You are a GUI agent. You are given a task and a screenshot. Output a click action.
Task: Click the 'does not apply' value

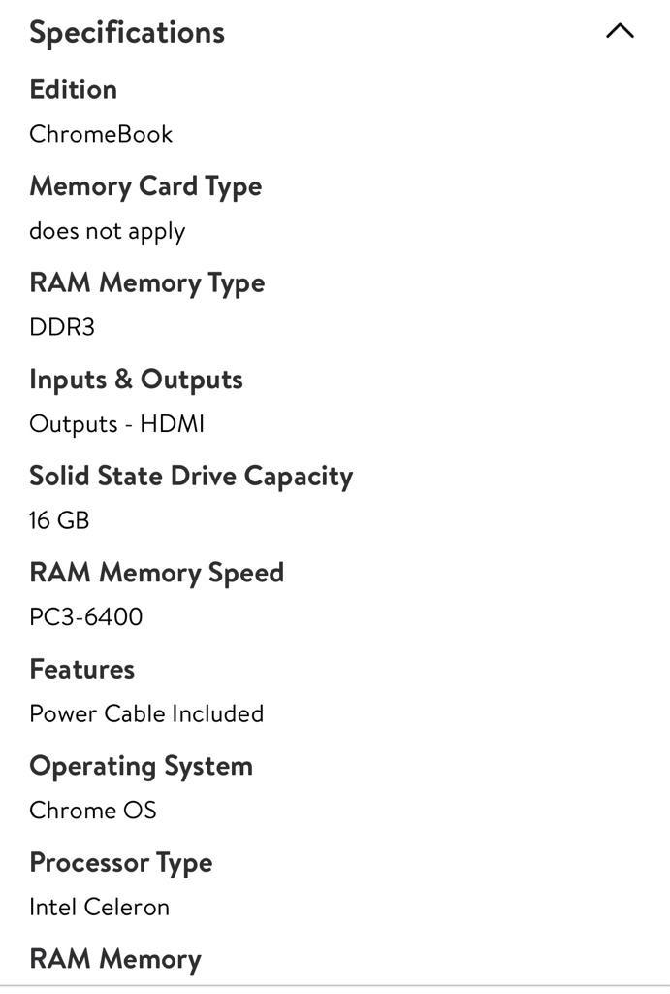pos(108,232)
